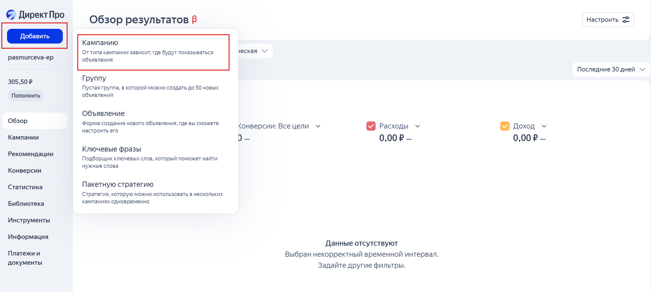This screenshot has height=292, width=651.
Task: Click the Настроить sliders icon
Action: (626, 20)
